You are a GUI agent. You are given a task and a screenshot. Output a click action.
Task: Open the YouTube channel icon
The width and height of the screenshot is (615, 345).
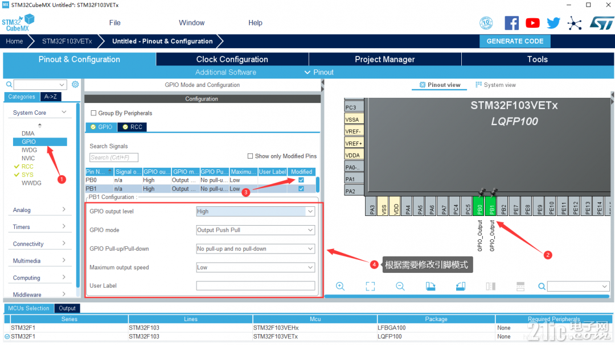pyautogui.click(x=532, y=23)
